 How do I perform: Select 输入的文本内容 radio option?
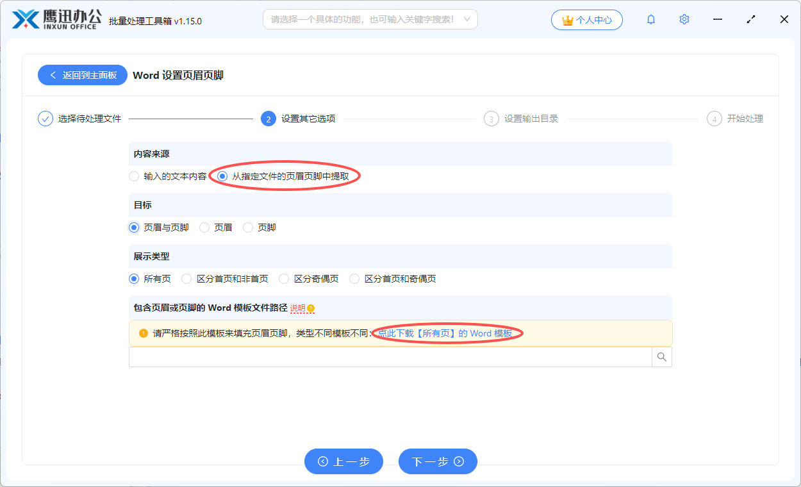[168, 176]
